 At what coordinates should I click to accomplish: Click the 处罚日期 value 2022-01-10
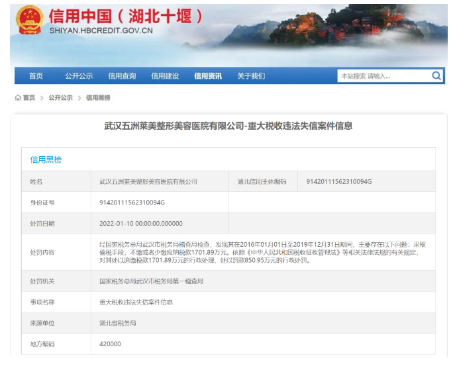click(x=140, y=224)
